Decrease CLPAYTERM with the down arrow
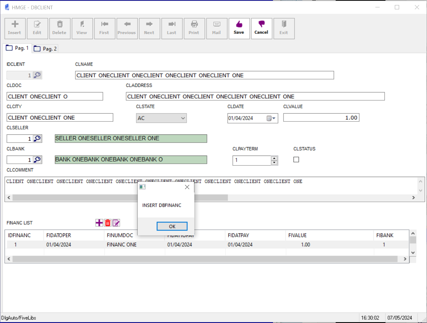The height and width of the screenshot is (323, 427). (x=274, y=163)
